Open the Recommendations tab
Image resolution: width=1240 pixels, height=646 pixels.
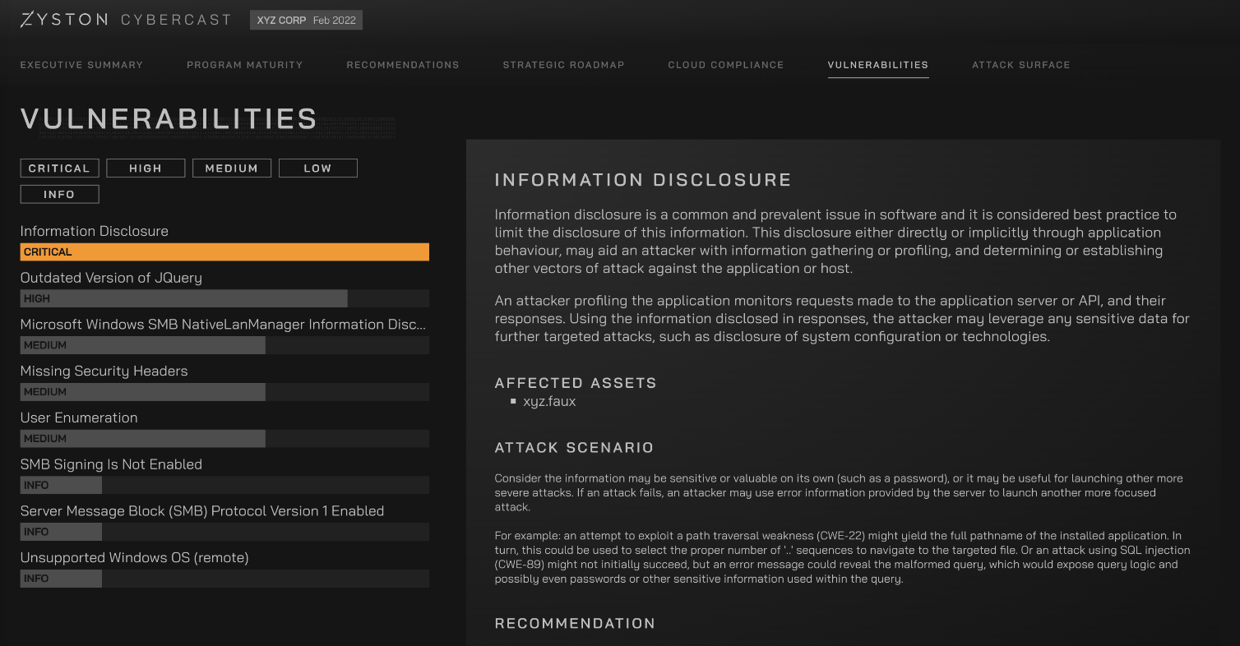click(402, 65)
